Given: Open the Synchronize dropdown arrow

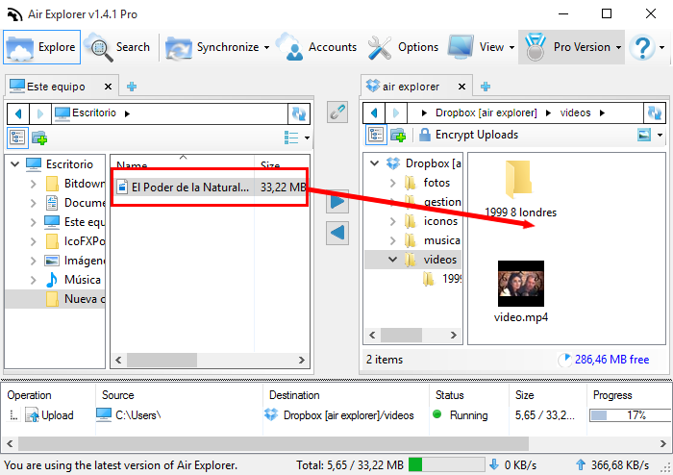Looking at the screenshot, I should 267,47.
